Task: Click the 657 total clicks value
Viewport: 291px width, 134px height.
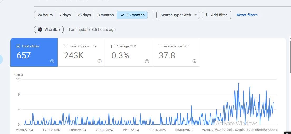Action: pyautogui.click(x=23, y=55)
